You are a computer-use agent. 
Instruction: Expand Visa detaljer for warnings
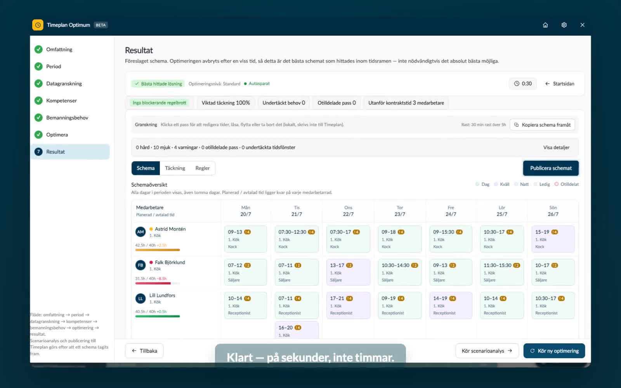(x=556, y=147)
